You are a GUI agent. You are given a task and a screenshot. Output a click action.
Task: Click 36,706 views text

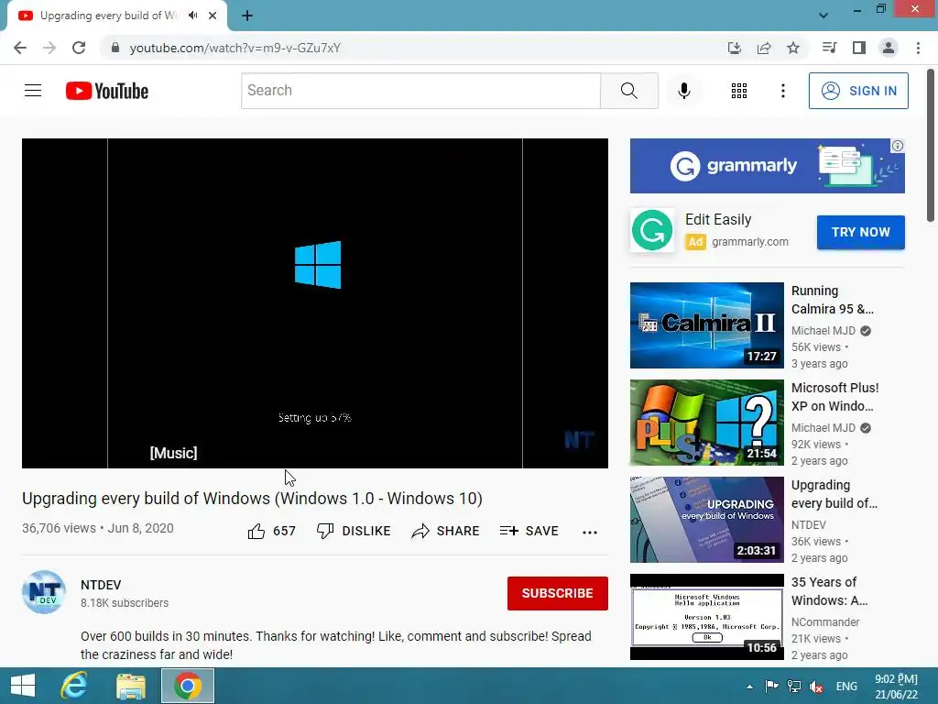(x=59, y=528)
